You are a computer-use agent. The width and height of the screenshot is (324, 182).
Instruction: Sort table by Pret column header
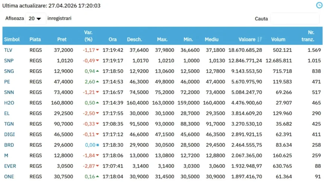click(x=62, y=39)
